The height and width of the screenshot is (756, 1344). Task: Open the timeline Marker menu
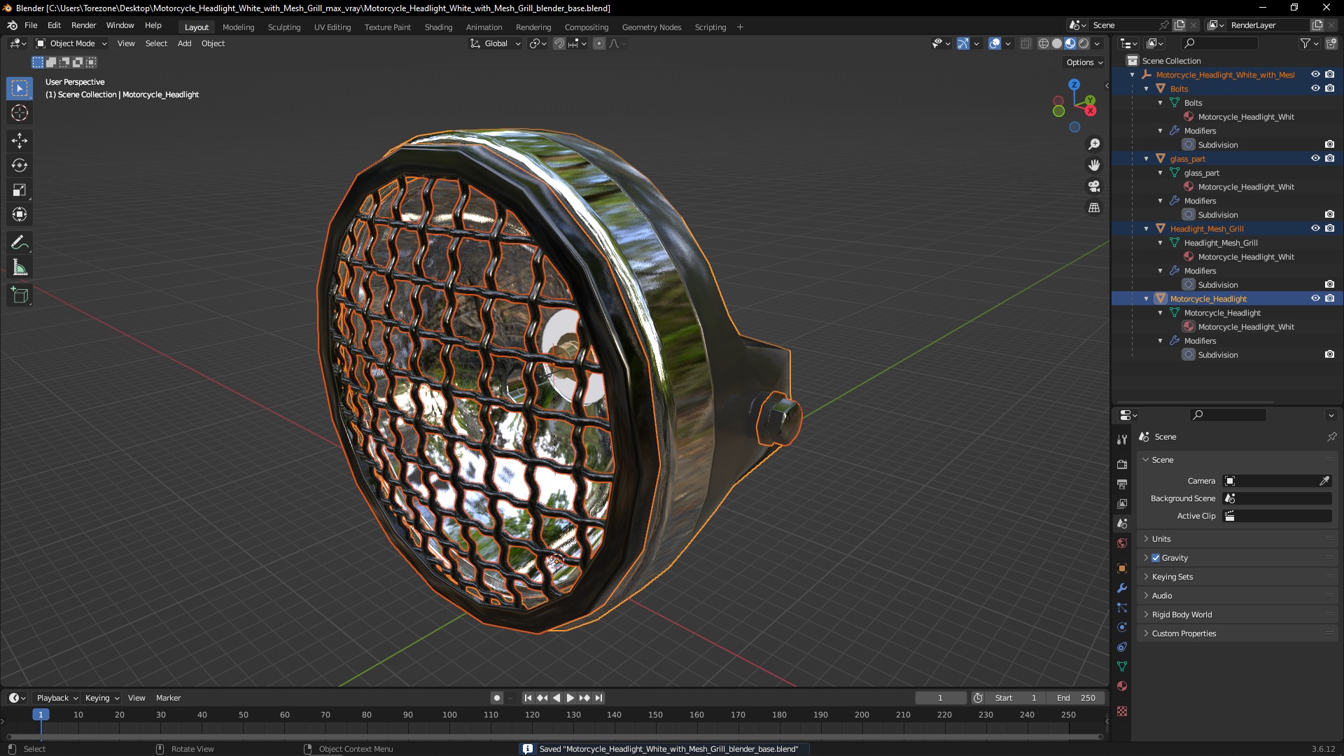pos(168,698)
